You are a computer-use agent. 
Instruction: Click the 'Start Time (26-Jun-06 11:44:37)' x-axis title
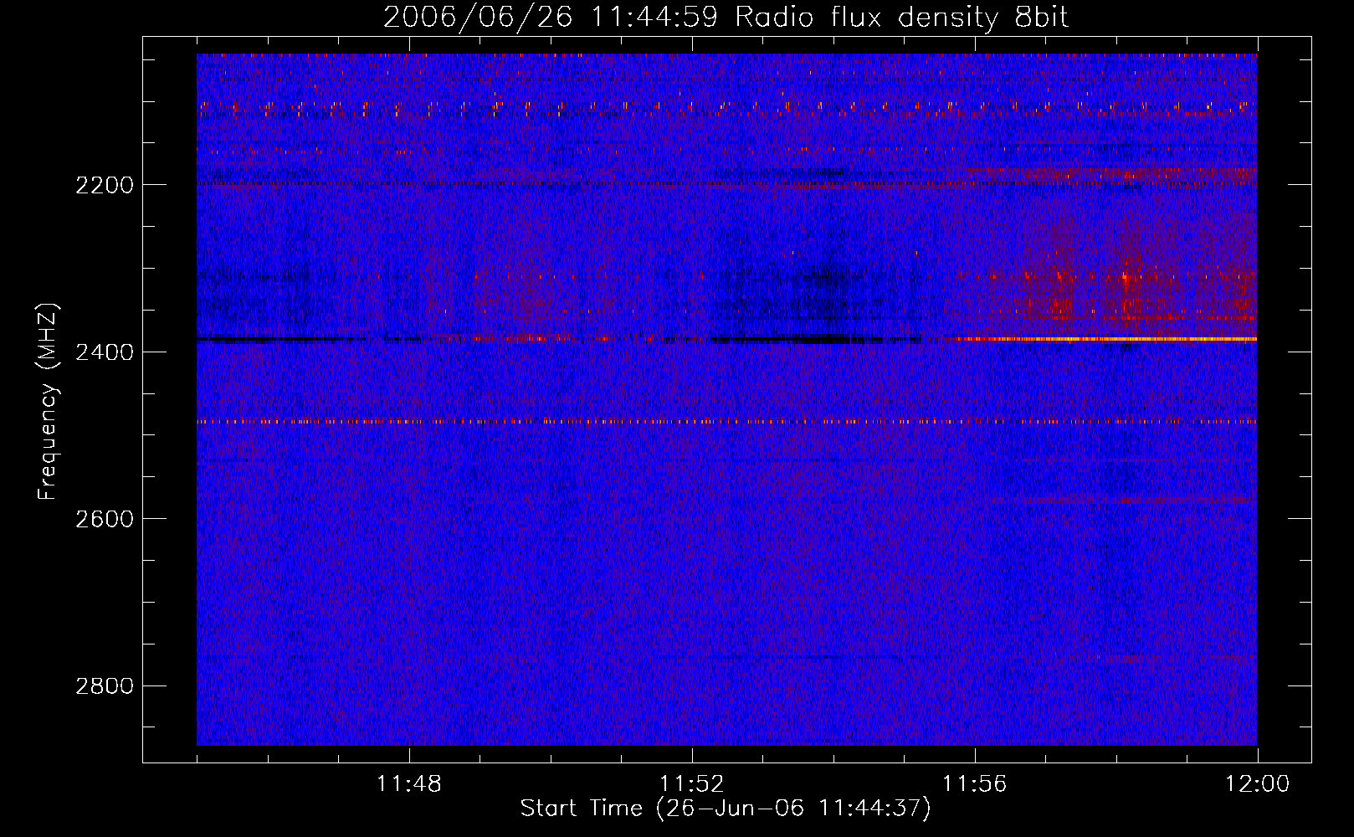tap(726, 809)
